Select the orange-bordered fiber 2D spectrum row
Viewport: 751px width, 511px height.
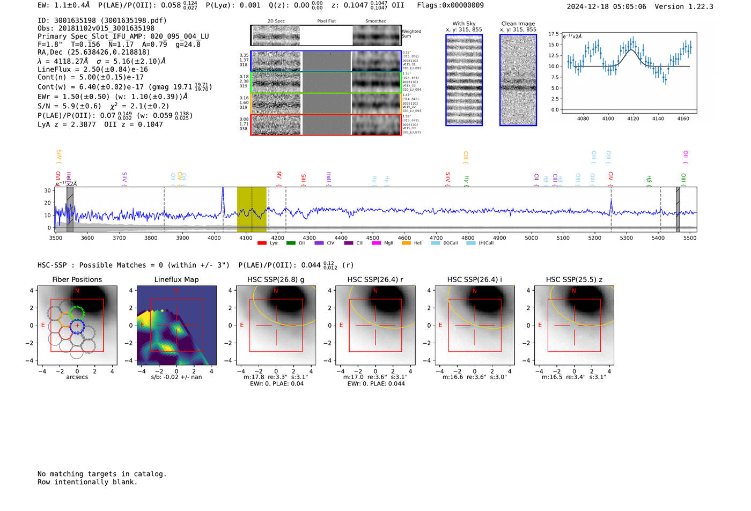(326, 103)
